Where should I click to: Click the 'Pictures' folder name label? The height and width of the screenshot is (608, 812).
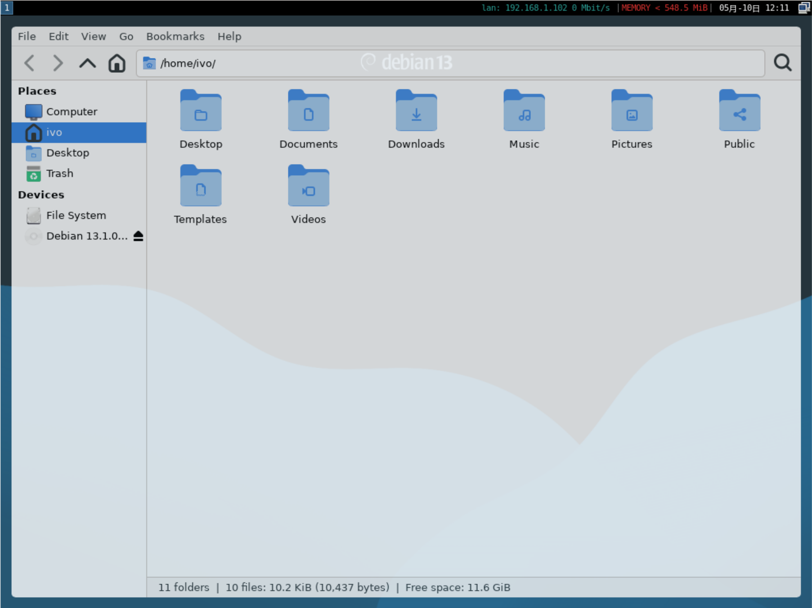[x=632, y=144]
